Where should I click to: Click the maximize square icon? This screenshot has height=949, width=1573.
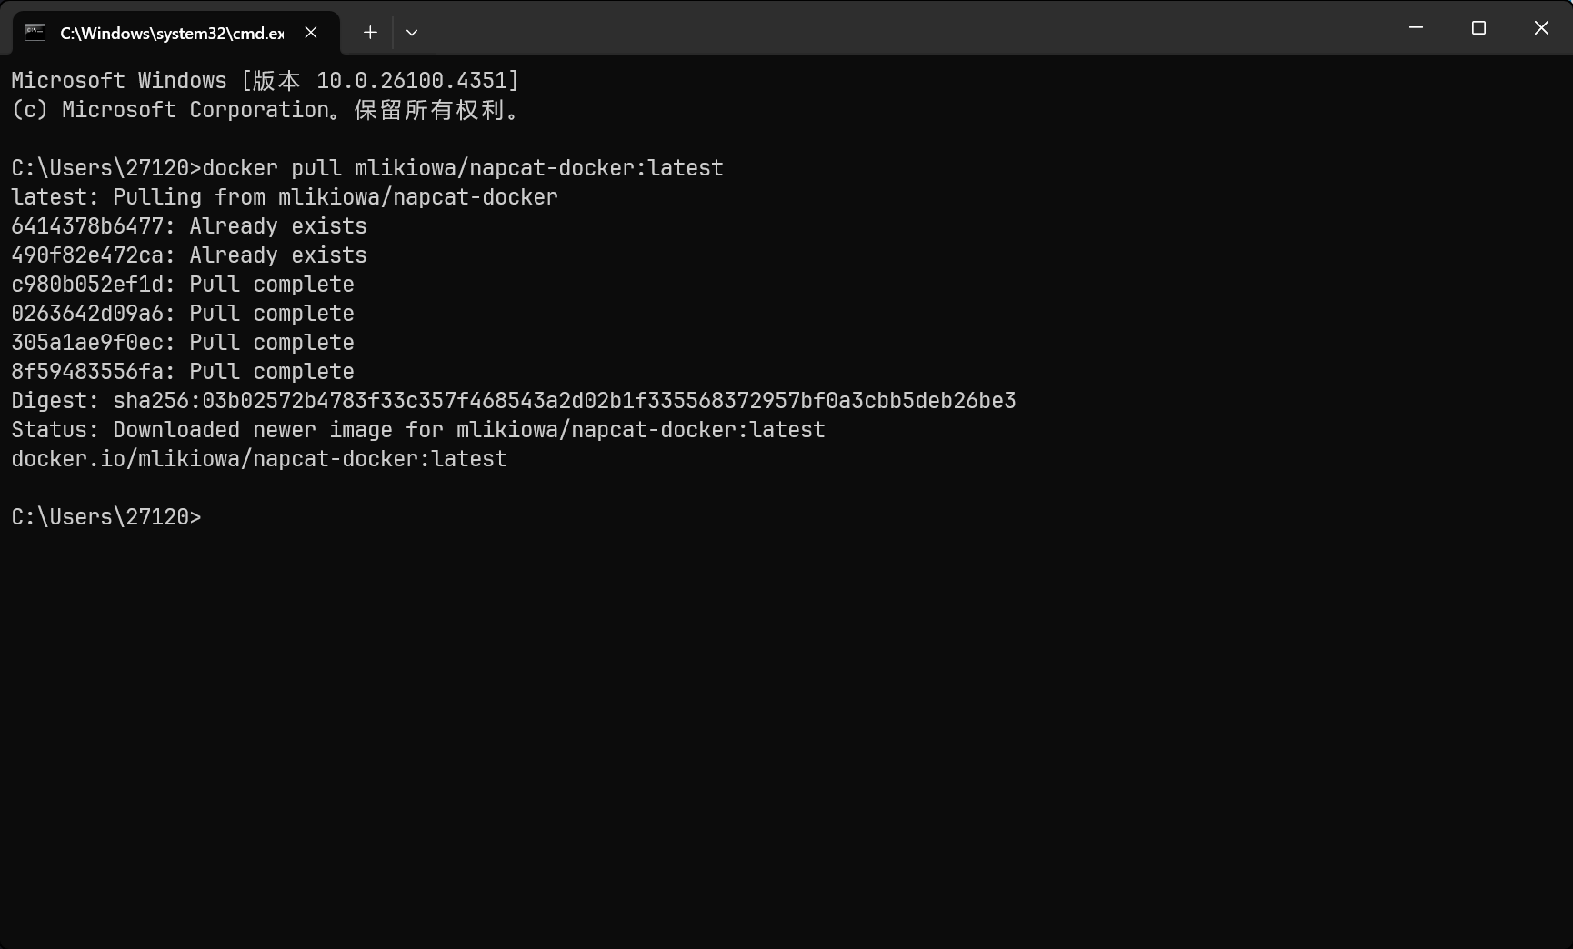pos(1478,27)
